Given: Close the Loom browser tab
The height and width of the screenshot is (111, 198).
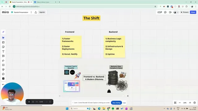Looking at the screenshot, I should (x=56, y=2).
